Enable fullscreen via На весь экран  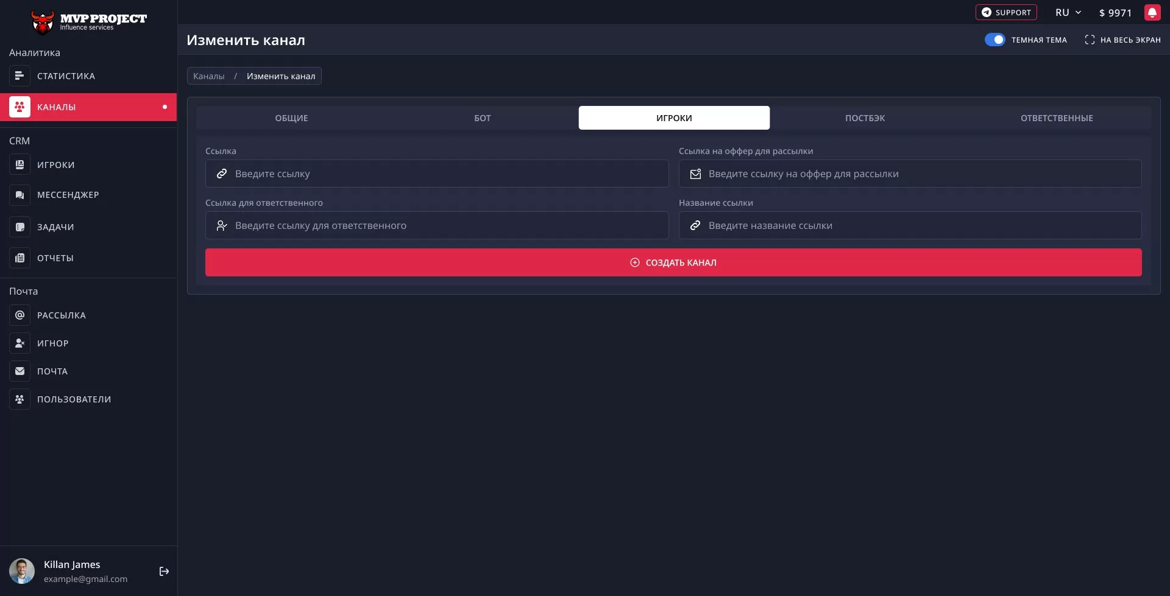(x=1122, y=40)
